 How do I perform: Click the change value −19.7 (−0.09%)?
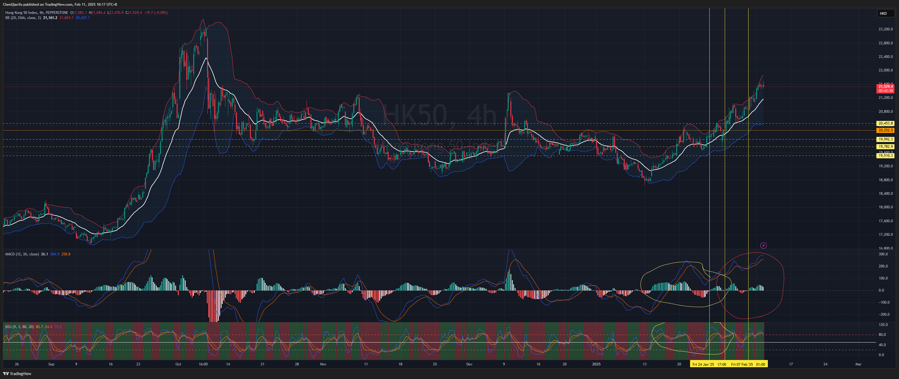click(156, 13)
